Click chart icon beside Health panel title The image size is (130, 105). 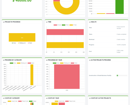tap(90, 22)
